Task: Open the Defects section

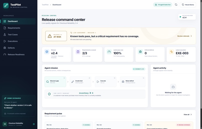Action: pyautogui.click(x=19, y=48)
